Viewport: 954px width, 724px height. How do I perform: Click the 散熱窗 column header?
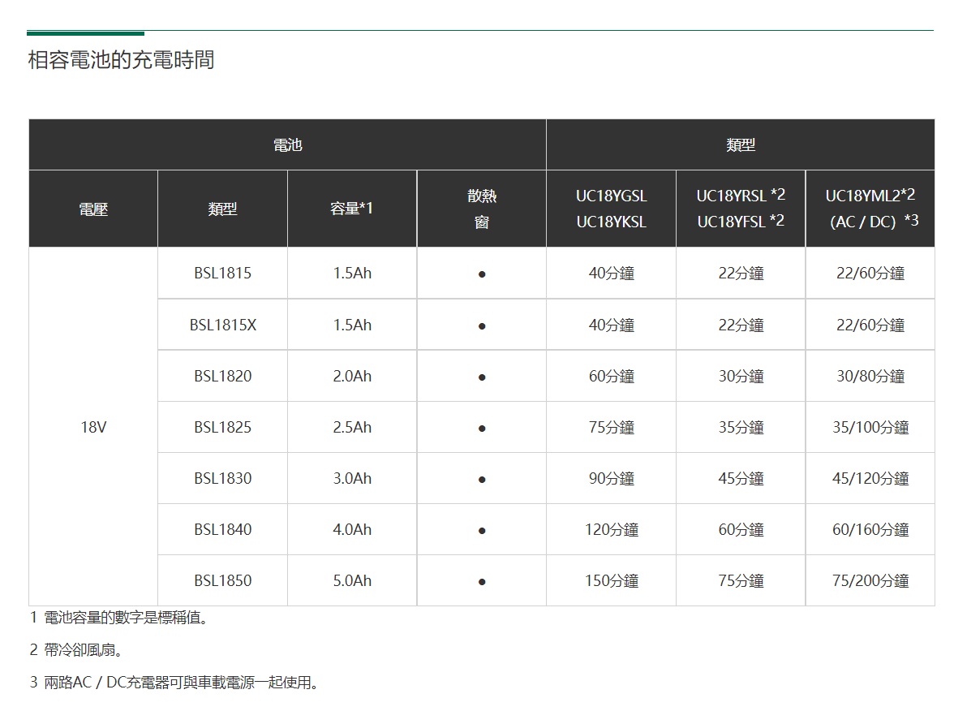(x=481, y=209)
